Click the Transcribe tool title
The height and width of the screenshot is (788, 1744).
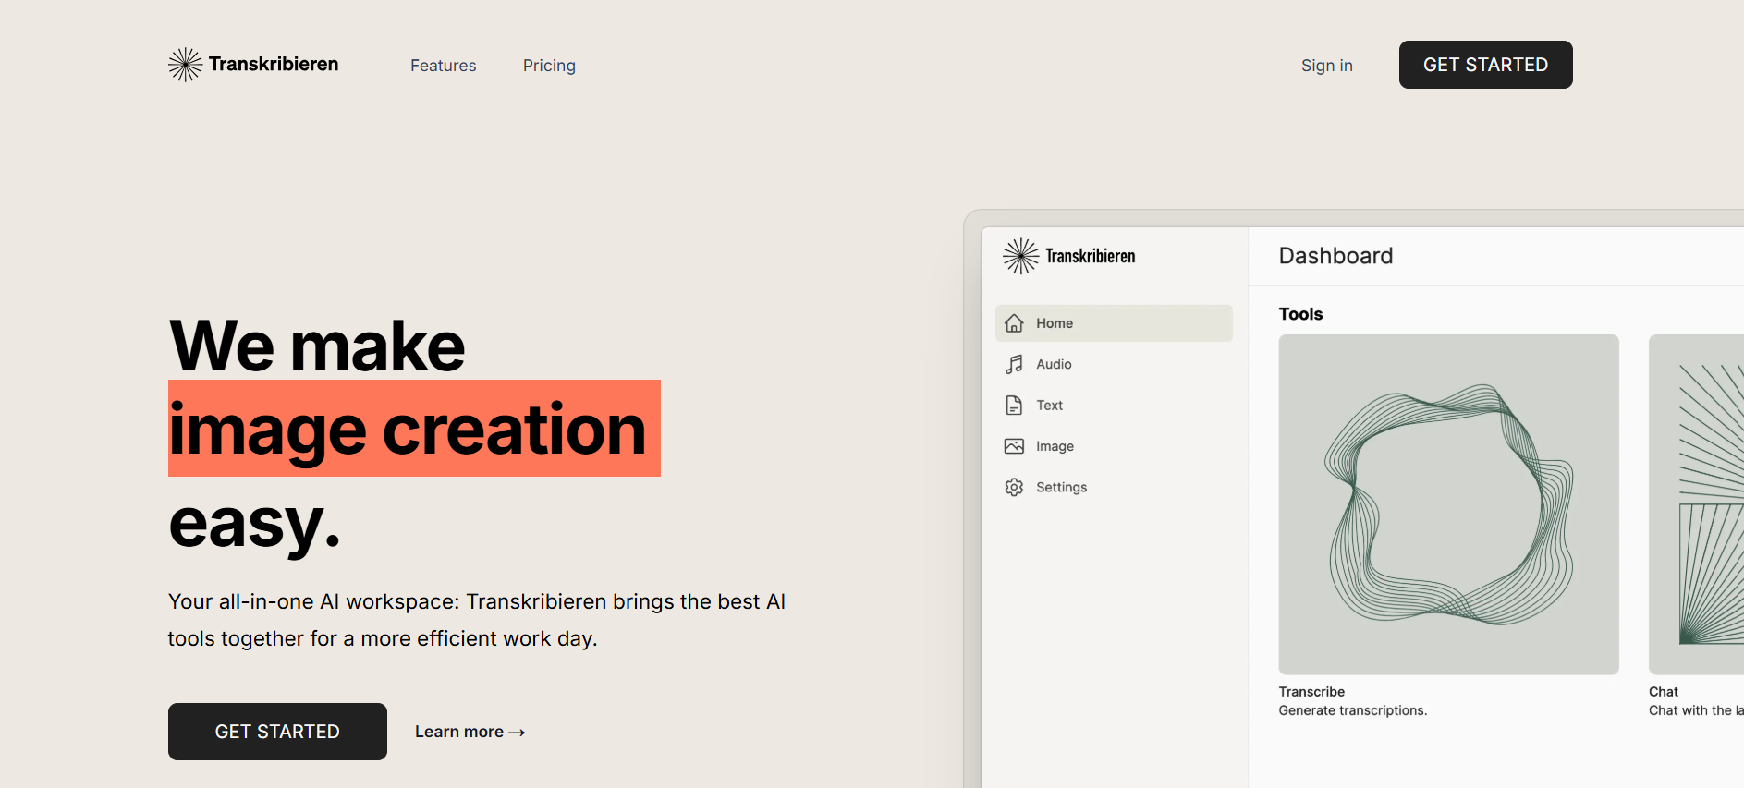(x=1311, y=692)
